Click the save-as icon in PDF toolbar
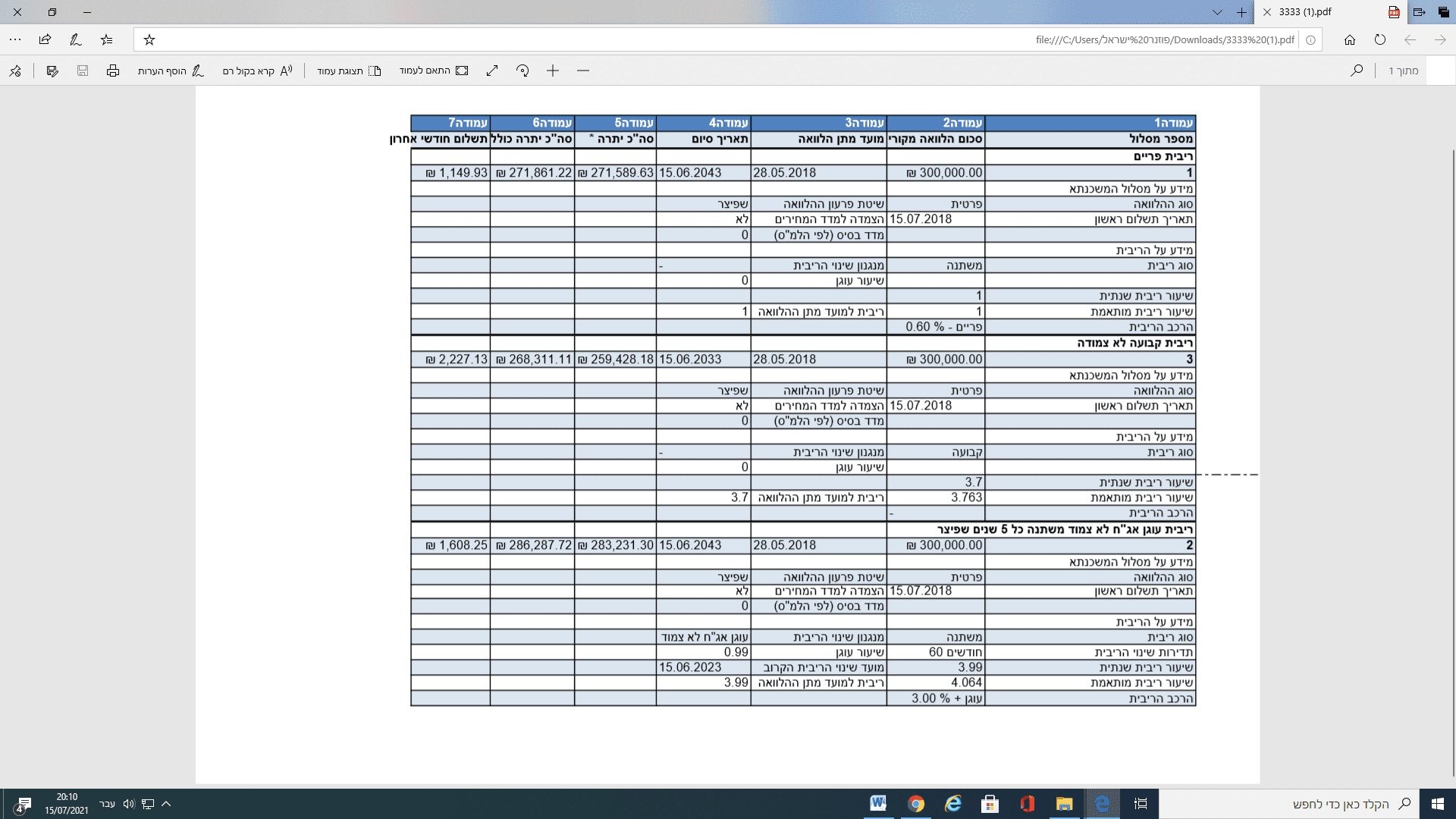 pos(52,71)
